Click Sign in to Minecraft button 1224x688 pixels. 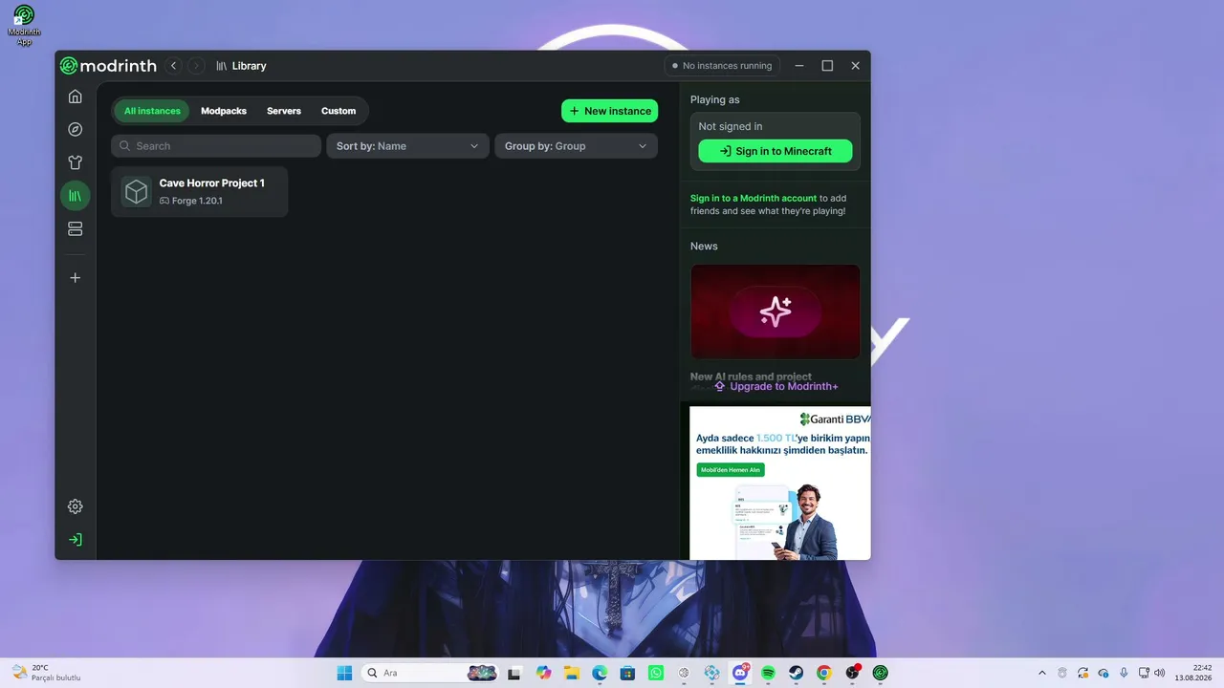[x=776, y=151]
